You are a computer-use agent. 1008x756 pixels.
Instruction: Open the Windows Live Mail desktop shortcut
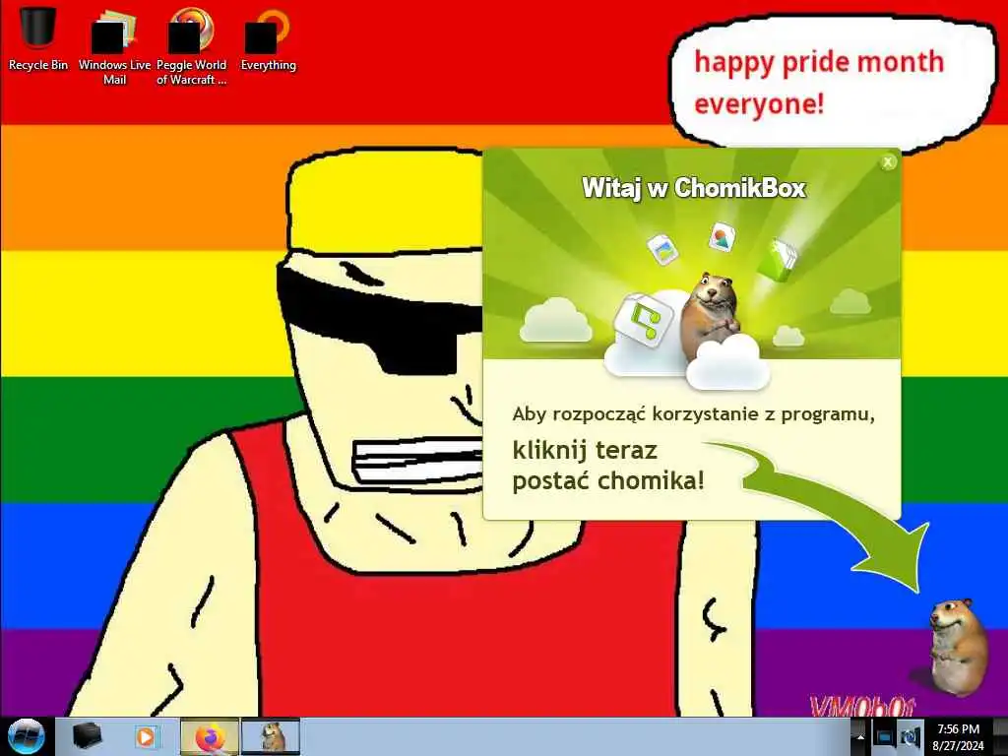point(114,45)
